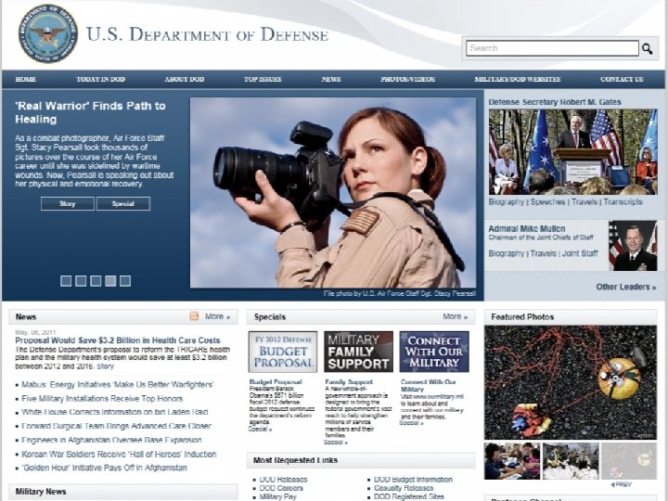Open DOD Budget Information link
Viewport: 668px width, 501px height.
coord(413,480)
